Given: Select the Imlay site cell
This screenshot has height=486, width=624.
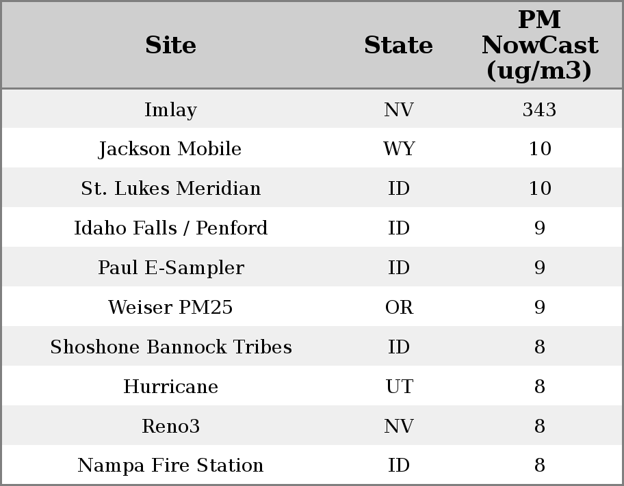Looking at the screenshot, I should pyautogui.click(x=170, y=109).
